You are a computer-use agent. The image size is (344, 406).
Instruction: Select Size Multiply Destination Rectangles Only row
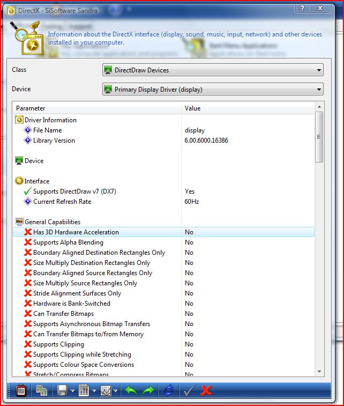pos(164,263)
